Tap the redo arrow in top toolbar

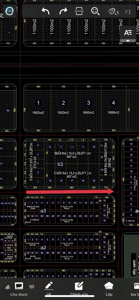tap(63, 11)
